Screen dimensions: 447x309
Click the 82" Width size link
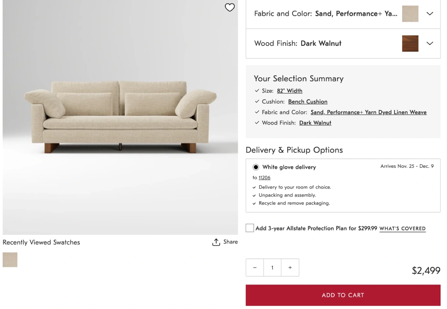coord(290,91)
